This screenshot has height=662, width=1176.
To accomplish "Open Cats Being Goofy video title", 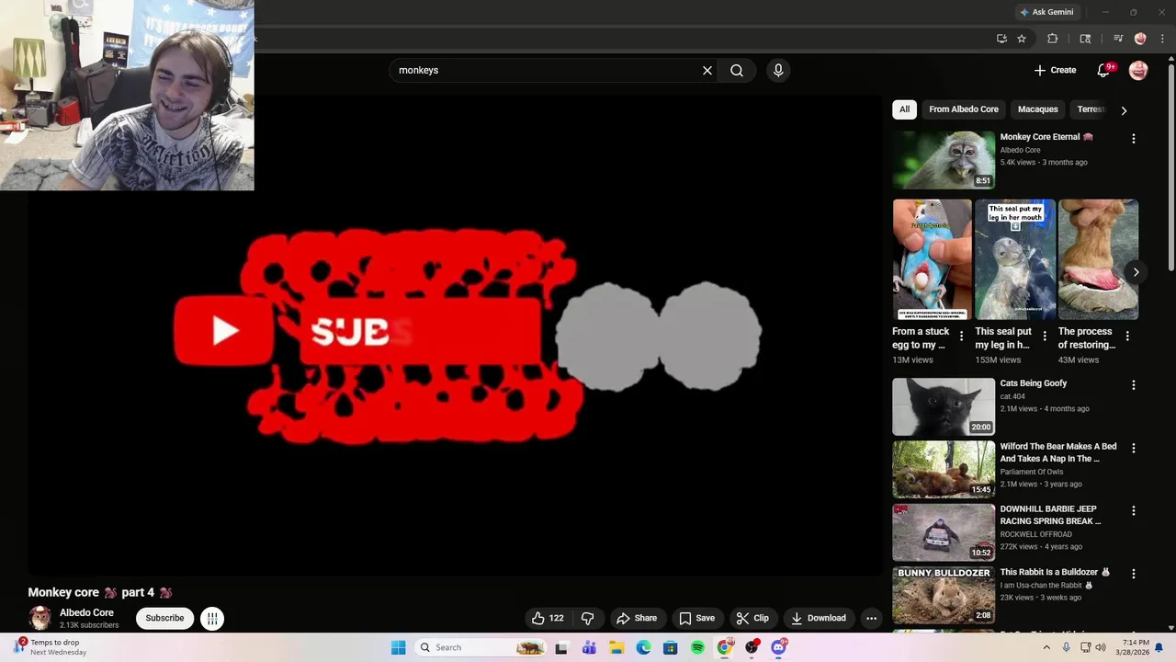I will [1034, 383].
